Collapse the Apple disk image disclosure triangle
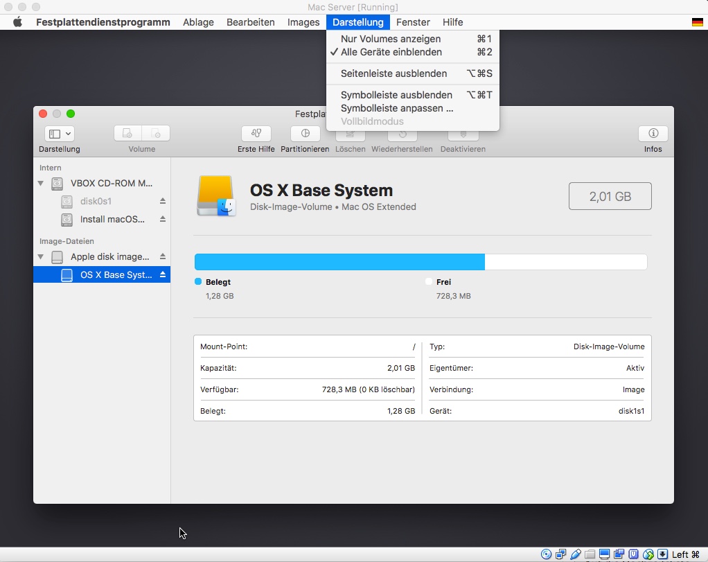The image size is (708, 562). pyautogui.click(x=41, y=256)
